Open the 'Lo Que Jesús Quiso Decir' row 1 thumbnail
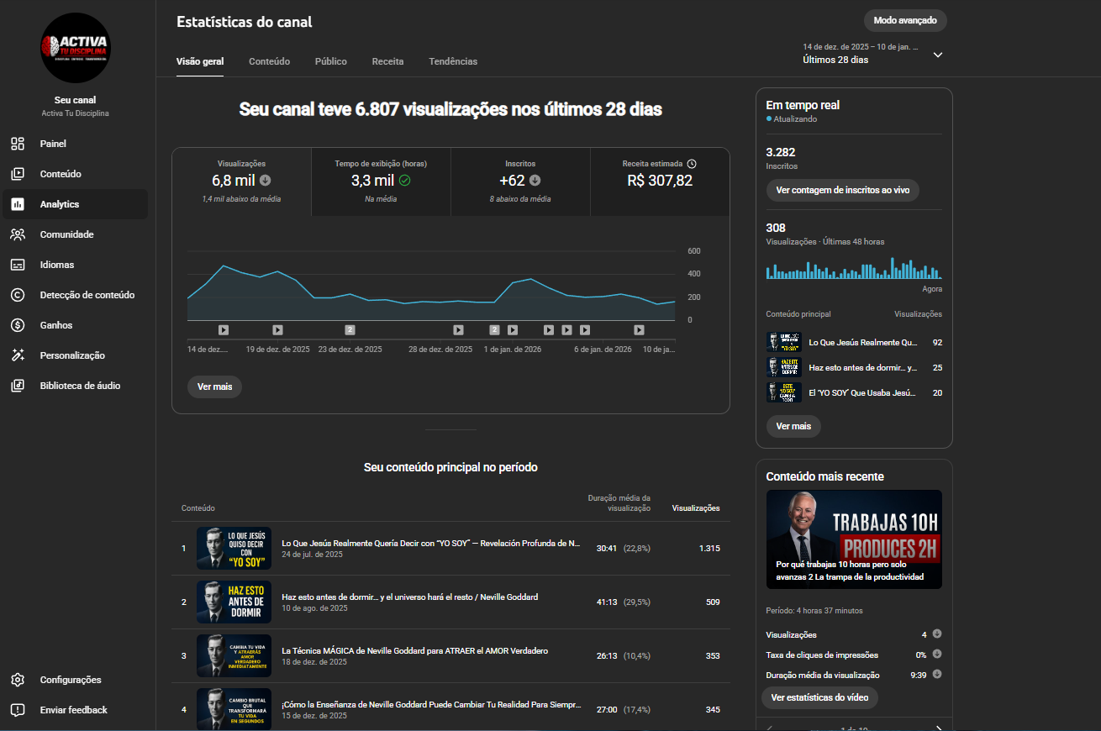 234,548
